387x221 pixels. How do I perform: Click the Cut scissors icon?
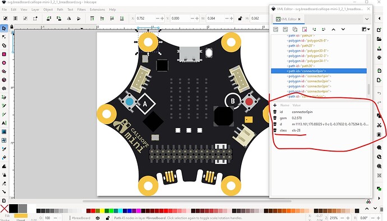pos(379,125)
